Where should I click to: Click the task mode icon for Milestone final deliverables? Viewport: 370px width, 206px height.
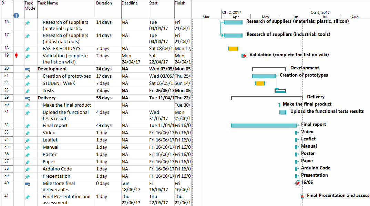[28, 184]
